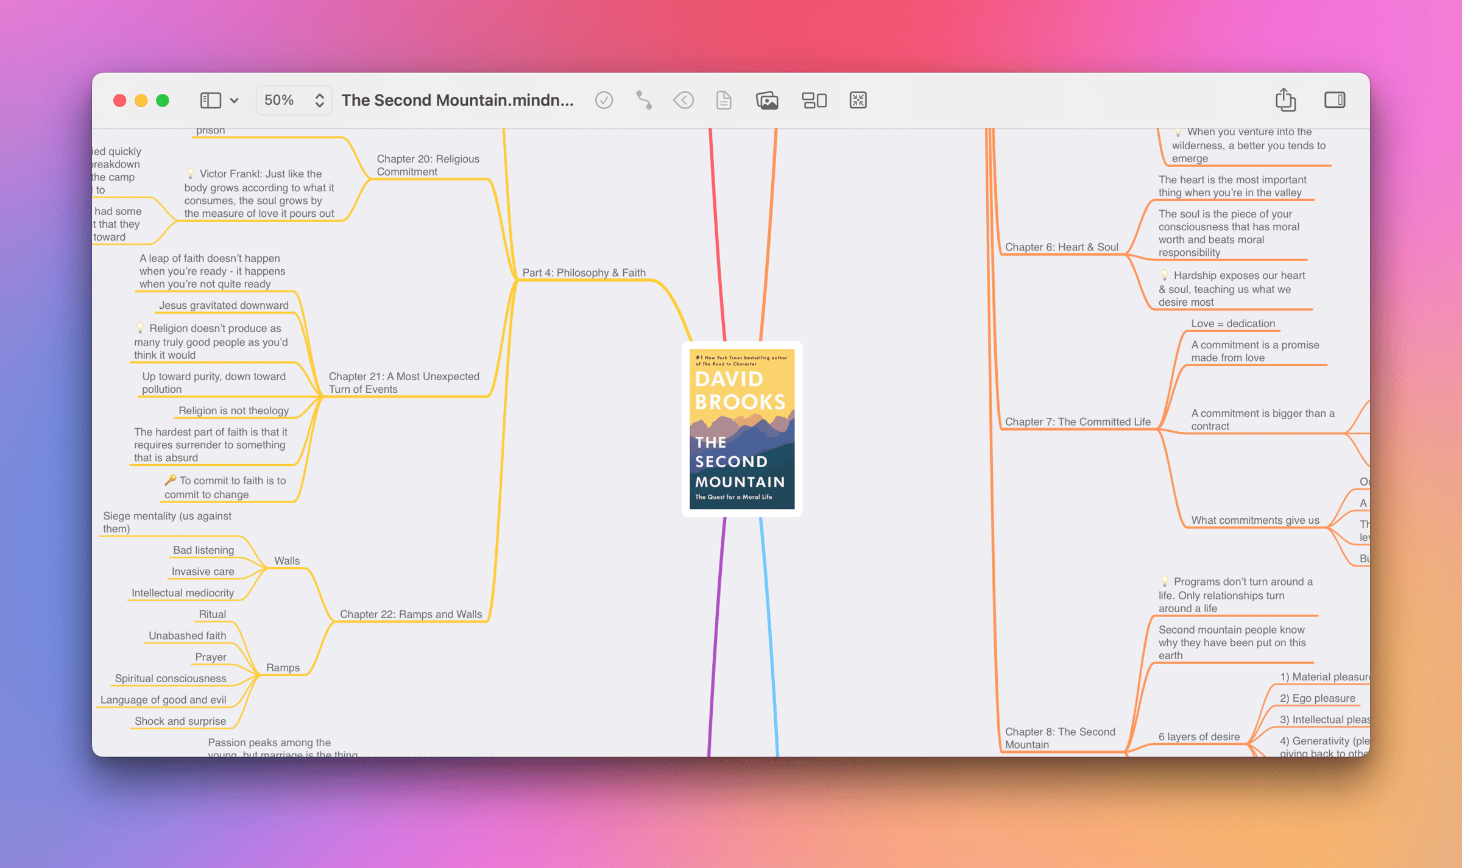The height and width of the screenshot is (868, 1462).
Task: Click the layout arrangement icon
Action: coord(814,100)
